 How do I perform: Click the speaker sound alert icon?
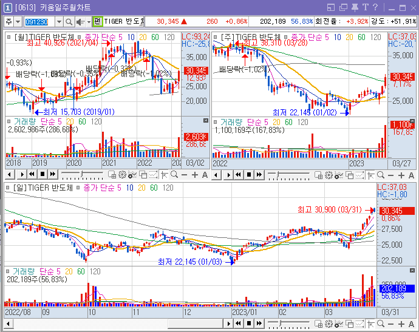pyautogui.click(x=80, y=22)
